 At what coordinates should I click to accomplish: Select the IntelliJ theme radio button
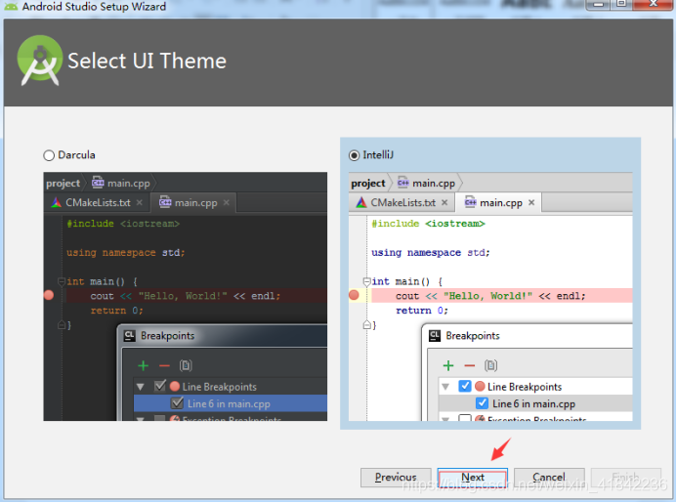[x=354, y=155]
